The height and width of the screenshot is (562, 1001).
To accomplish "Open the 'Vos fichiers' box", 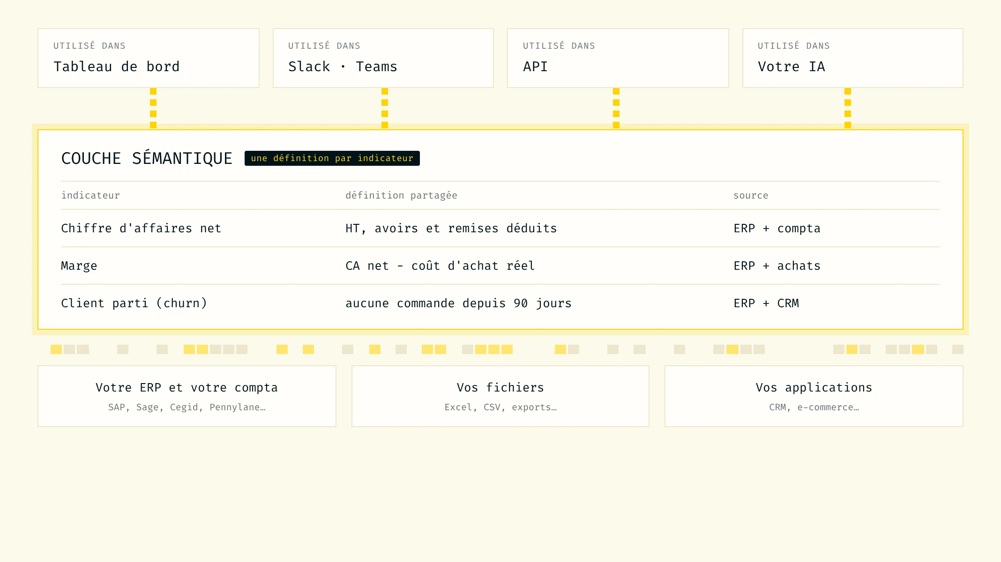I will [x=500, y=396].
